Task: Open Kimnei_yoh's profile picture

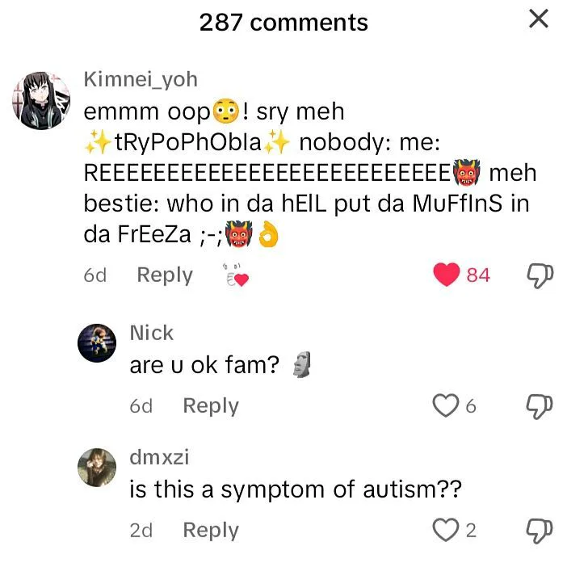Action: point(41,100)
